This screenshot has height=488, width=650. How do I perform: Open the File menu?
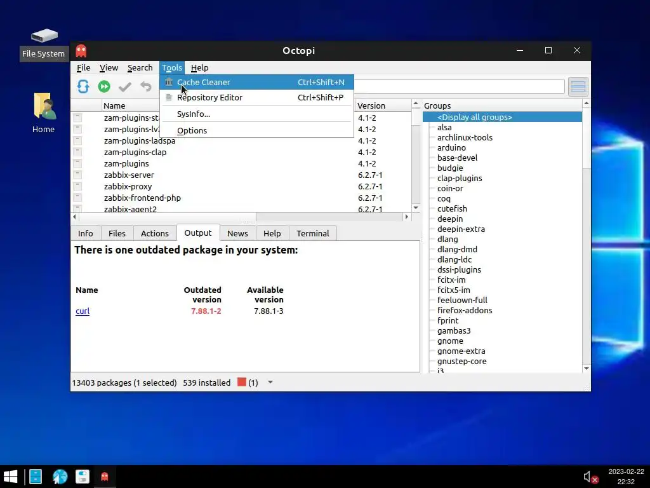click(x=83, y=67)
